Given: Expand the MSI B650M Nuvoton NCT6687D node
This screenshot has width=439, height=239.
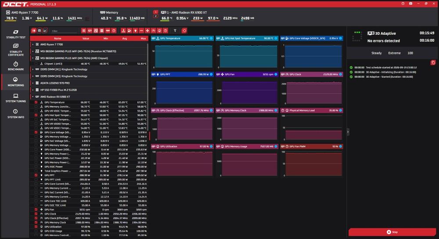Looking at the screenshot, I should click(33, 51).
